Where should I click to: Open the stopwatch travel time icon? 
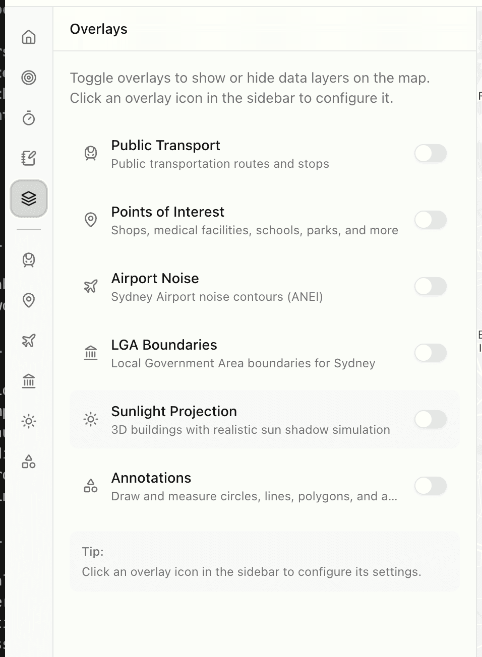[29, 118]
